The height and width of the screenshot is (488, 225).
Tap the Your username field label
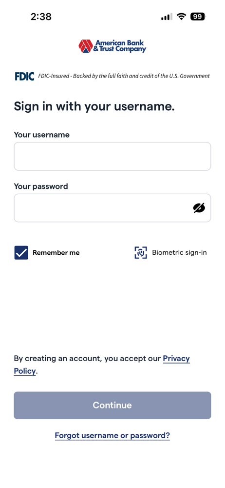42,135
